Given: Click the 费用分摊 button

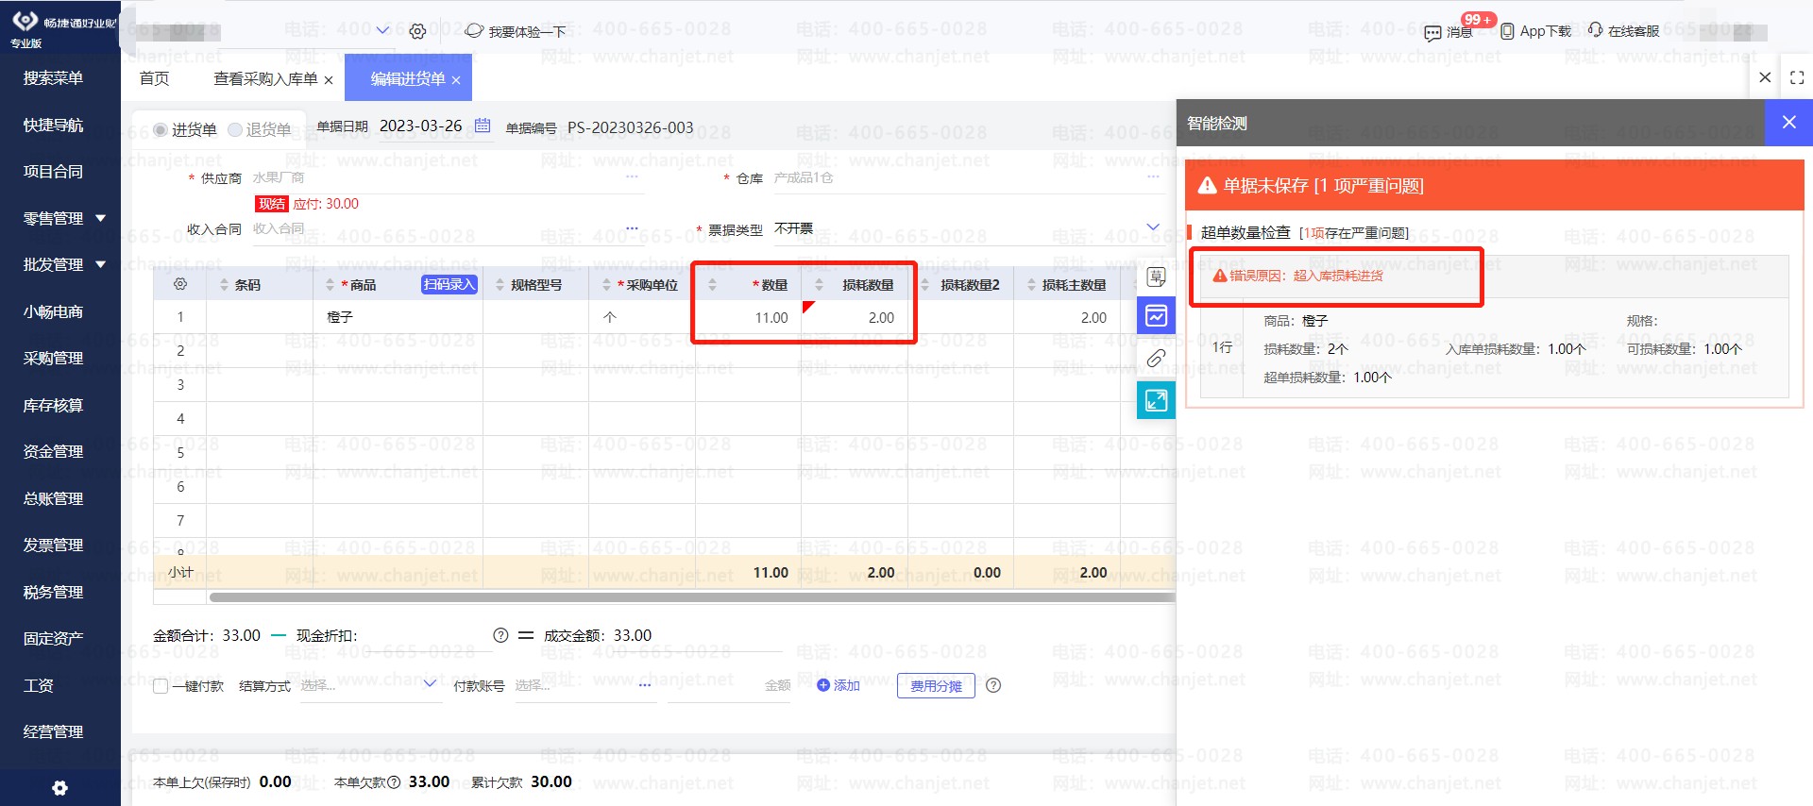Looking at the screenshot, I should 936,685.
